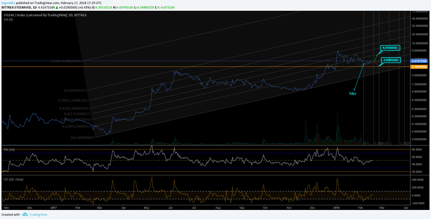Click the Jun label on time axis

tap(170, 208)
